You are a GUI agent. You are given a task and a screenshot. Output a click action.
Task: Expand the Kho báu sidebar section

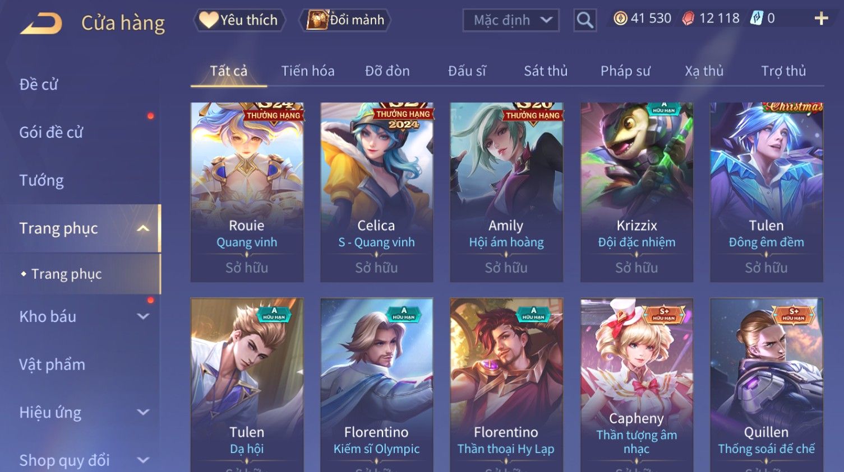(x=143, y=316)
